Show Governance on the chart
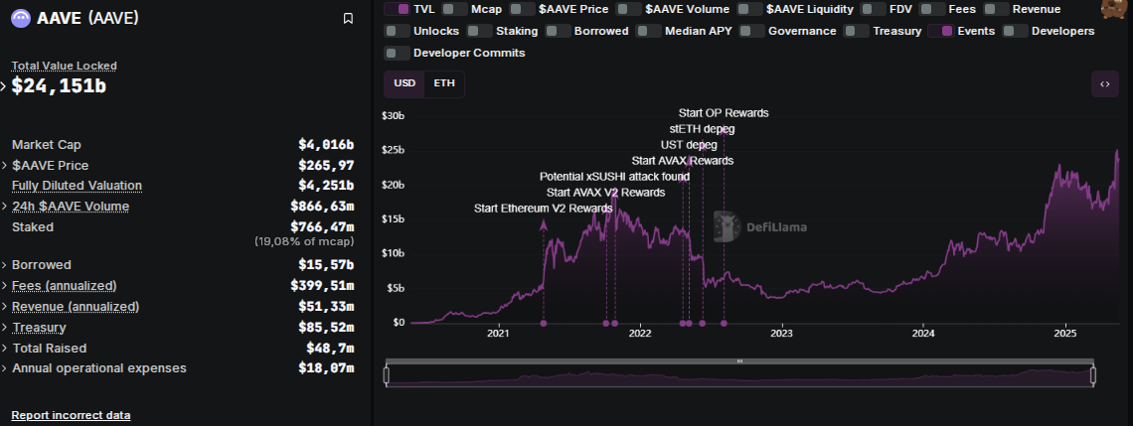1133x426 pixels. (x=752, y=31)
